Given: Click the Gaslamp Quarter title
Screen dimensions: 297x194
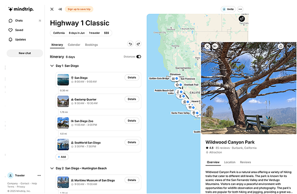Looking at the screenshot, I should click(85, 99).
